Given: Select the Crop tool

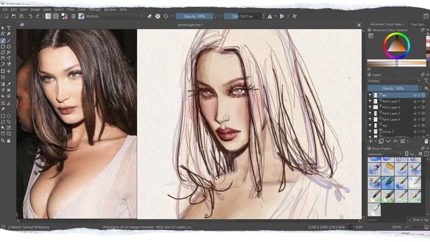Looking at the screenshot, I should (3, 77).
